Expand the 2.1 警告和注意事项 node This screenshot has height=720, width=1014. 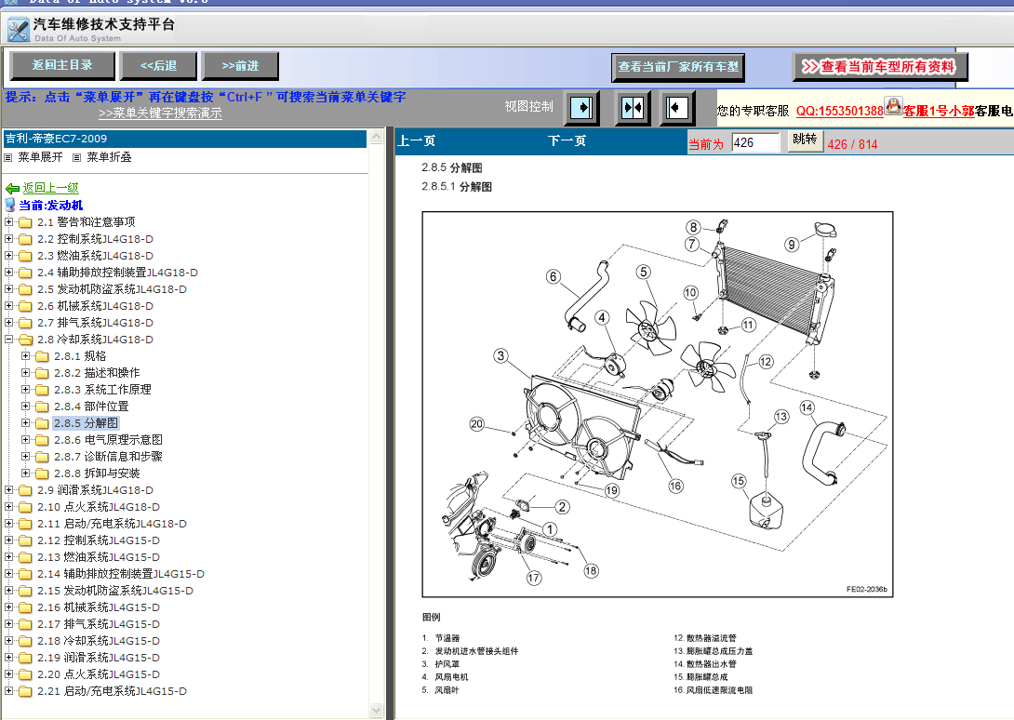click(9, 222)
